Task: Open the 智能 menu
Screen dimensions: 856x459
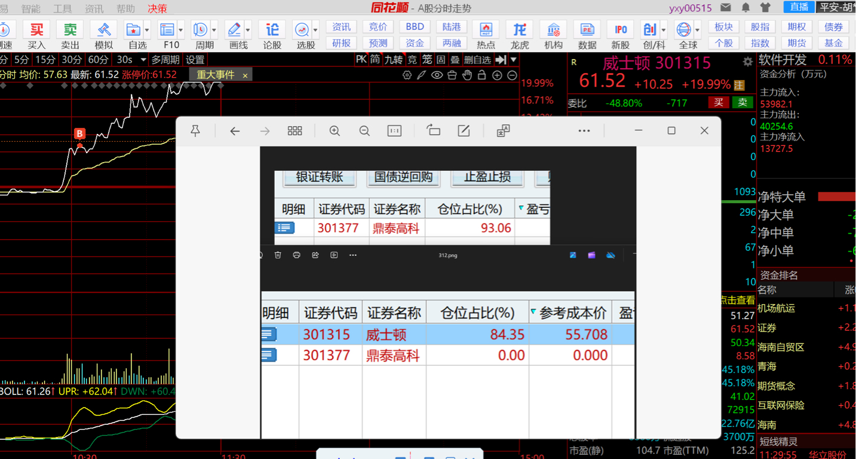Action: tap(31, 8)
